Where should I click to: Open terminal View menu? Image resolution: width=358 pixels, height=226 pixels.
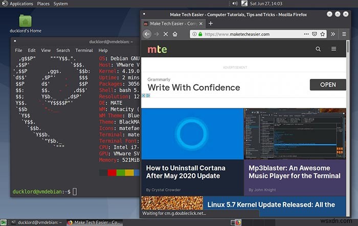46,50
